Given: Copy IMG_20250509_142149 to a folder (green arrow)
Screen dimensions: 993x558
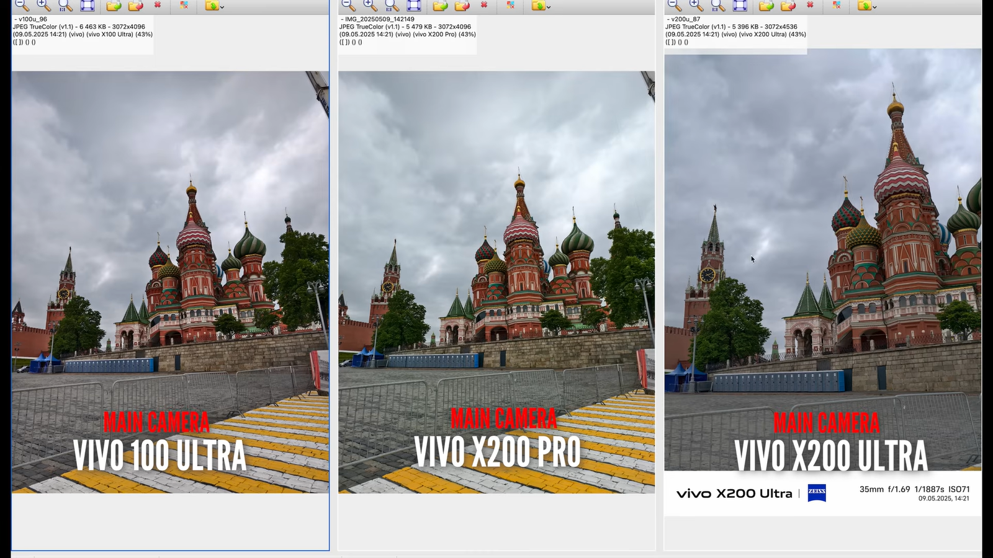Looking at the screenshot, I should [x=440, y=6].
